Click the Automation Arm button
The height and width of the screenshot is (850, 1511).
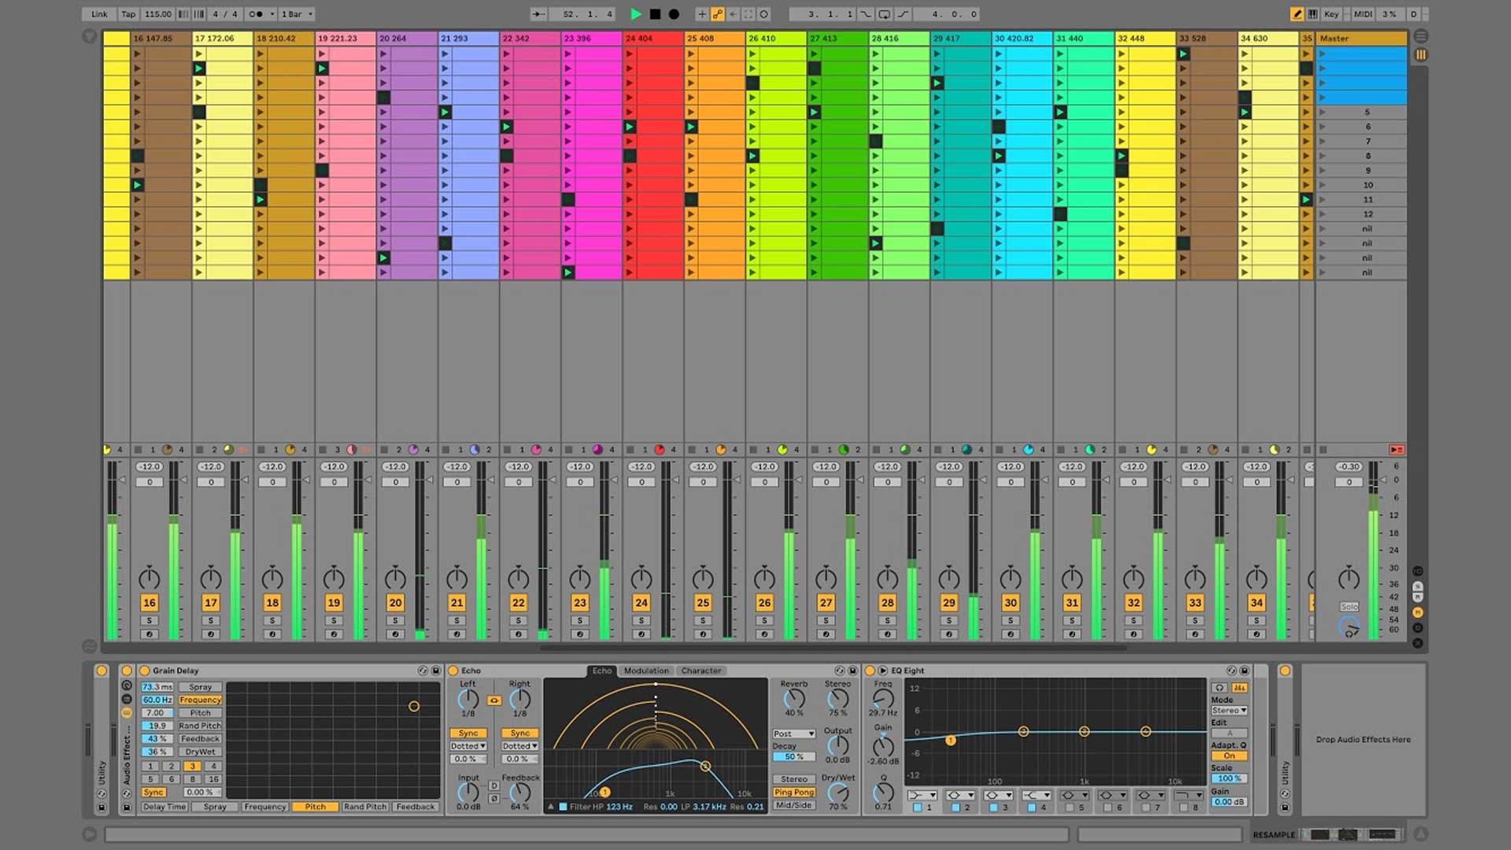[x=718, y=14]
